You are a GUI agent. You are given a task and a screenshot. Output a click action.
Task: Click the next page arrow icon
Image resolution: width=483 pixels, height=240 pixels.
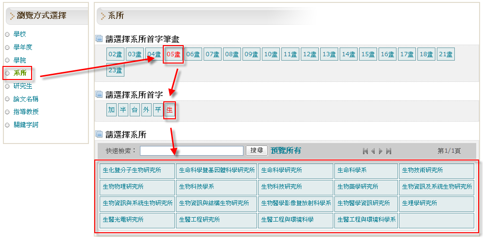pyautogui.click(x=380, y=151)
